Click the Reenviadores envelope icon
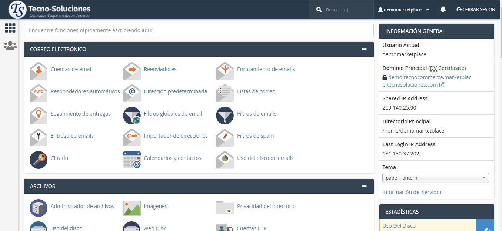 (x=132, y=70)
